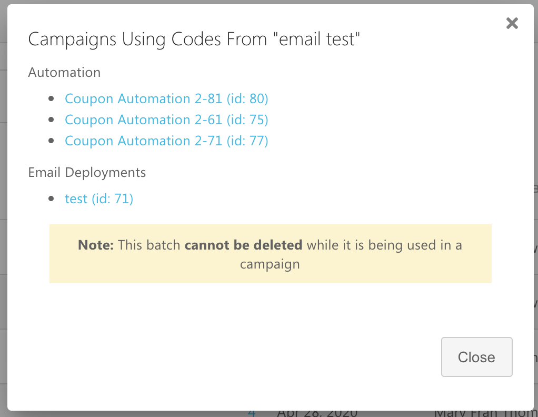Click the bullet beside Coupon Automation 2-61
Screen dimensions: 538x417
pos(51,120)
